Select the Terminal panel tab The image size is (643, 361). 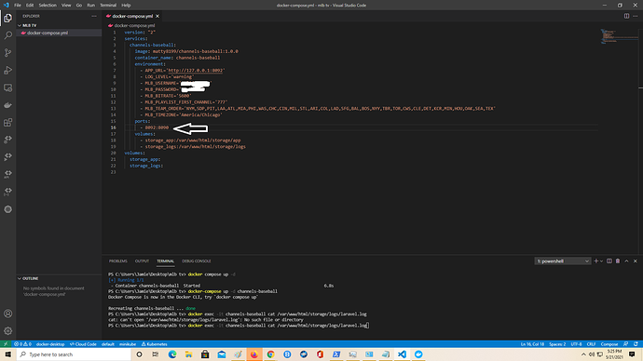tap(165, 261)
